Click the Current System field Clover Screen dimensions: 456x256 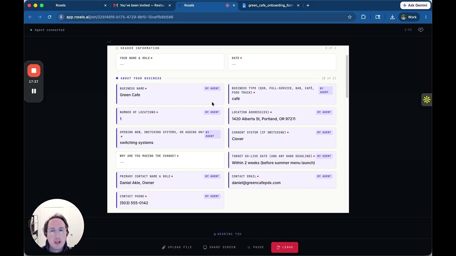[x=282, y=138]
